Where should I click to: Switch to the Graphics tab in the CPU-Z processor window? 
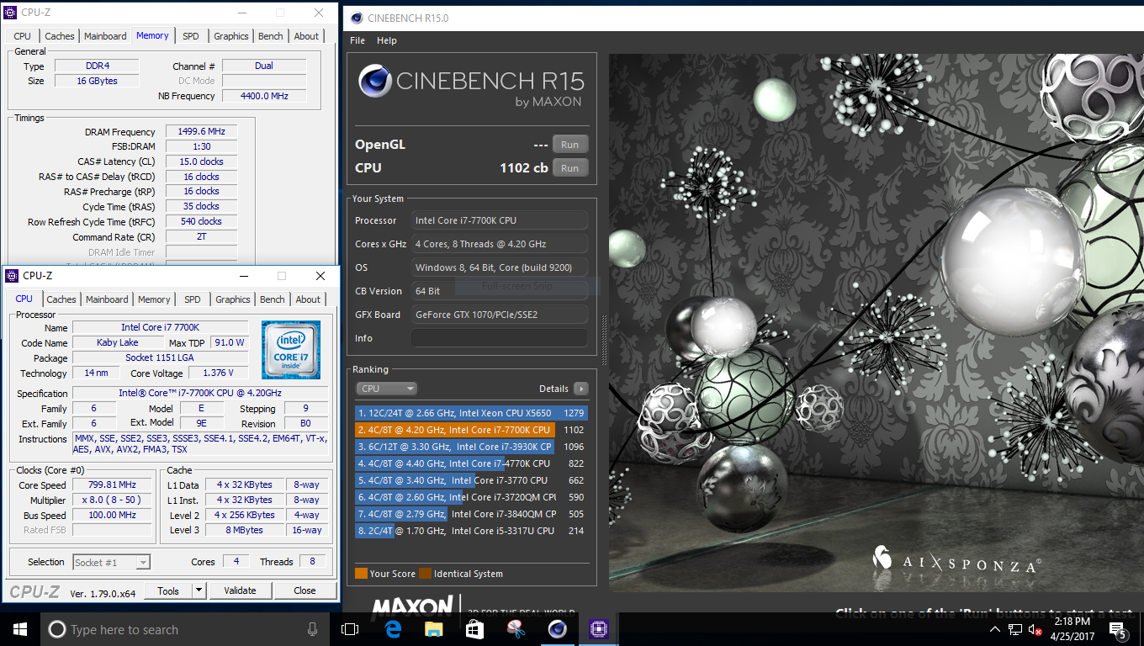[233, 299]
